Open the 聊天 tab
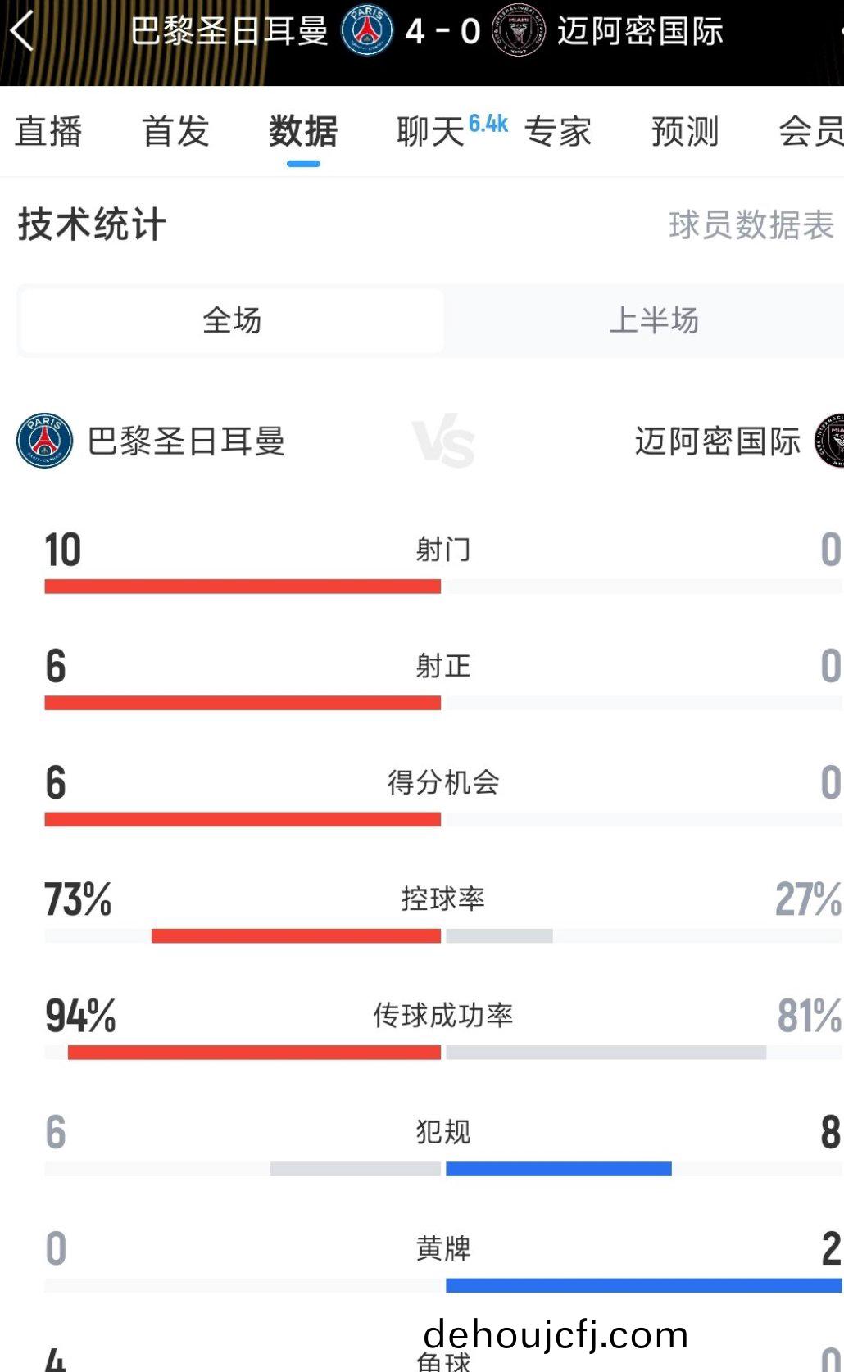 [x=432, y=132]
